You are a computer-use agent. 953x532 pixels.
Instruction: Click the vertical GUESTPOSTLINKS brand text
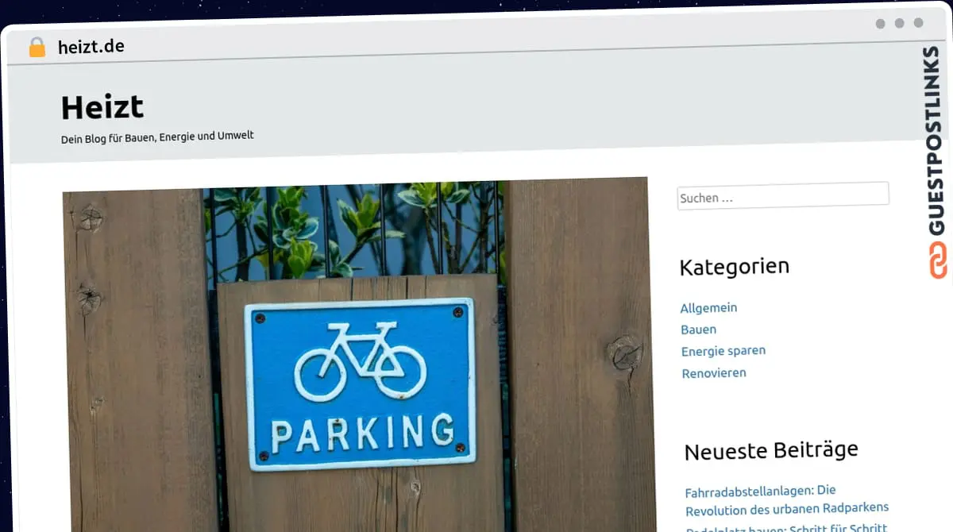click(x=936, y=141)
